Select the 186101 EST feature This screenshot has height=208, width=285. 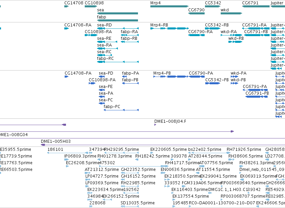pos(68,153)
